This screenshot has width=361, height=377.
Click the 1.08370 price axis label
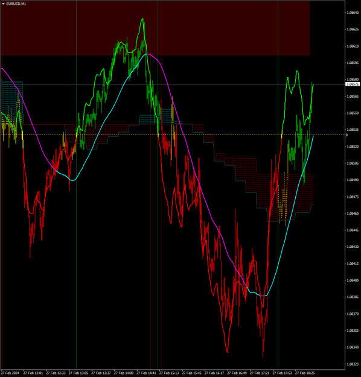pyautogui.click(x=353, y=314)
